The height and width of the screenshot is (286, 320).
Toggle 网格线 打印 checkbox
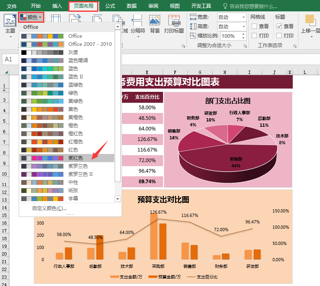coord(254,36)
